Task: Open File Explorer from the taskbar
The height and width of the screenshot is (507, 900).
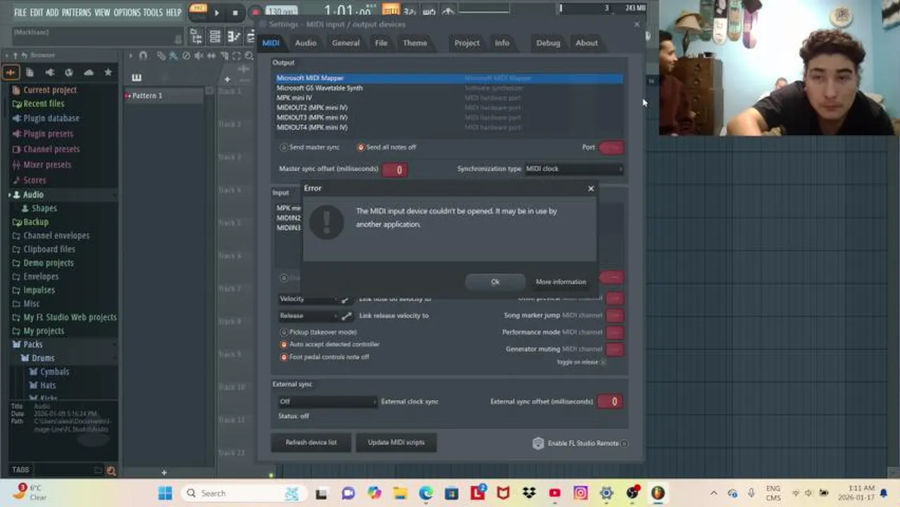Action: (400, 493)
